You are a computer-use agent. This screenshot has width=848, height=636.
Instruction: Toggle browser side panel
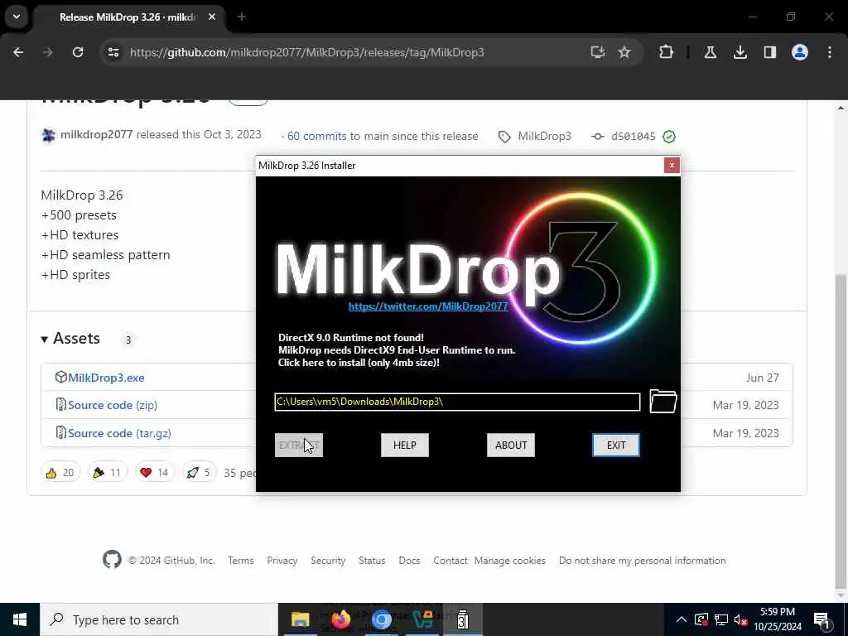[770, 52]
